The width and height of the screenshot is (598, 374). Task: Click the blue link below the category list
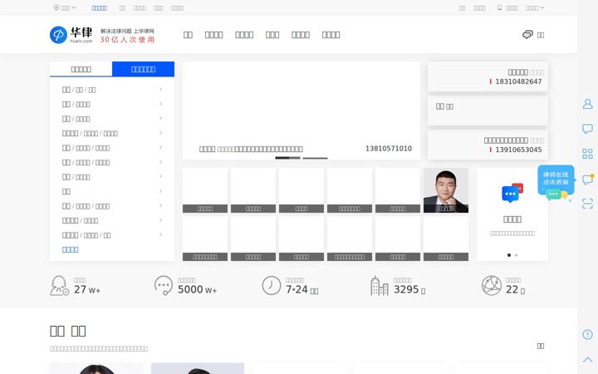70,249
